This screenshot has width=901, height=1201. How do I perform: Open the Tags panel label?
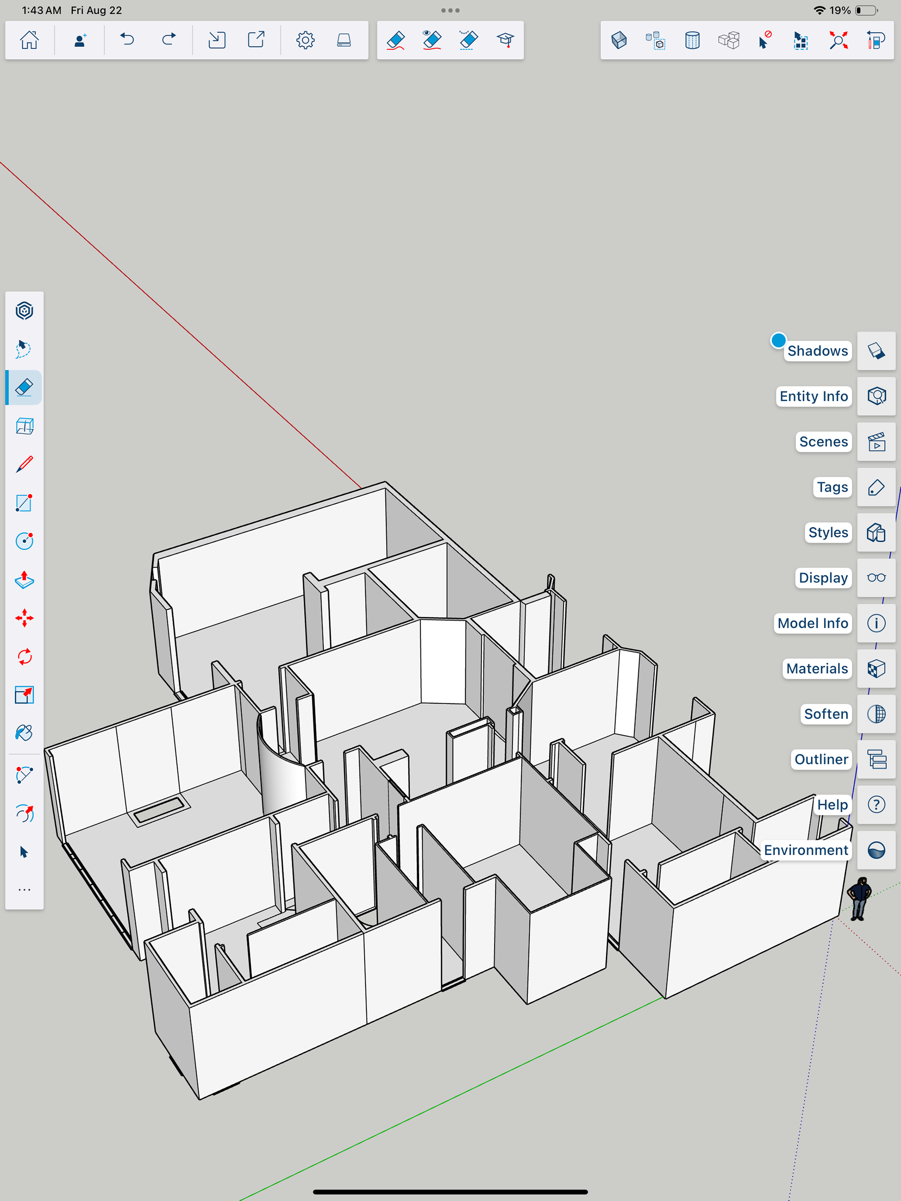[832, 487]
